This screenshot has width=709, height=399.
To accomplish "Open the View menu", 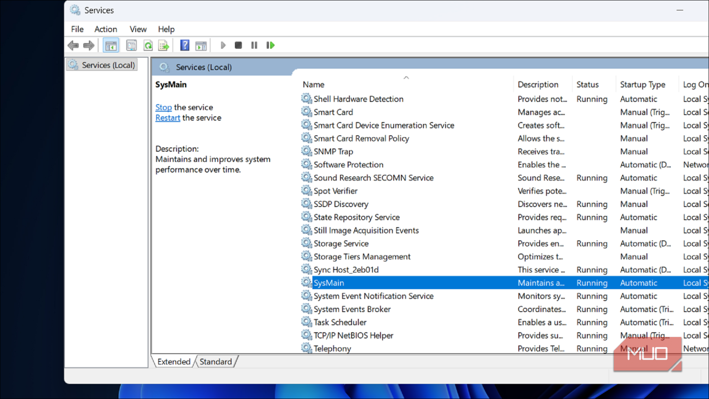I will coord(138,29).
